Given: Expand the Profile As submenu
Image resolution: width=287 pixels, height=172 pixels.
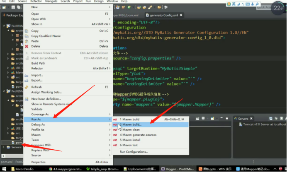Looking at the screenshot, I should [68, 130].
